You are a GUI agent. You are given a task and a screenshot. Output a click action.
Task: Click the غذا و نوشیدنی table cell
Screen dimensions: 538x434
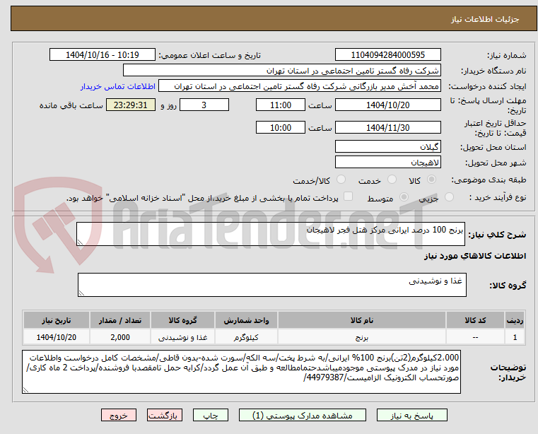[x=182, y=337]
